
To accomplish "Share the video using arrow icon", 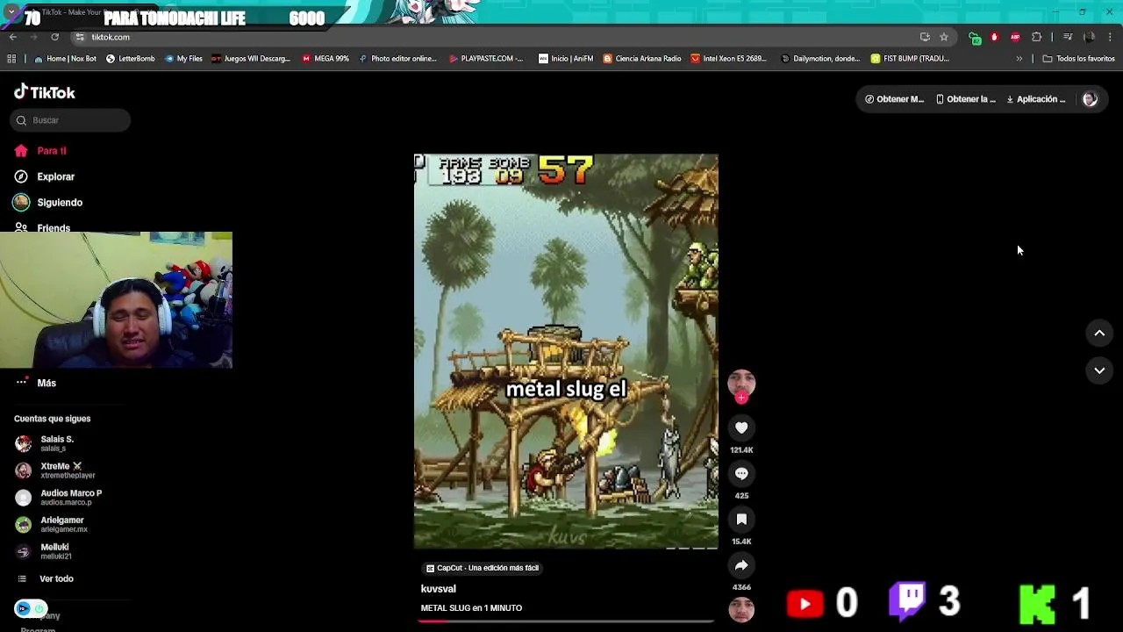I will coord(741,565).
